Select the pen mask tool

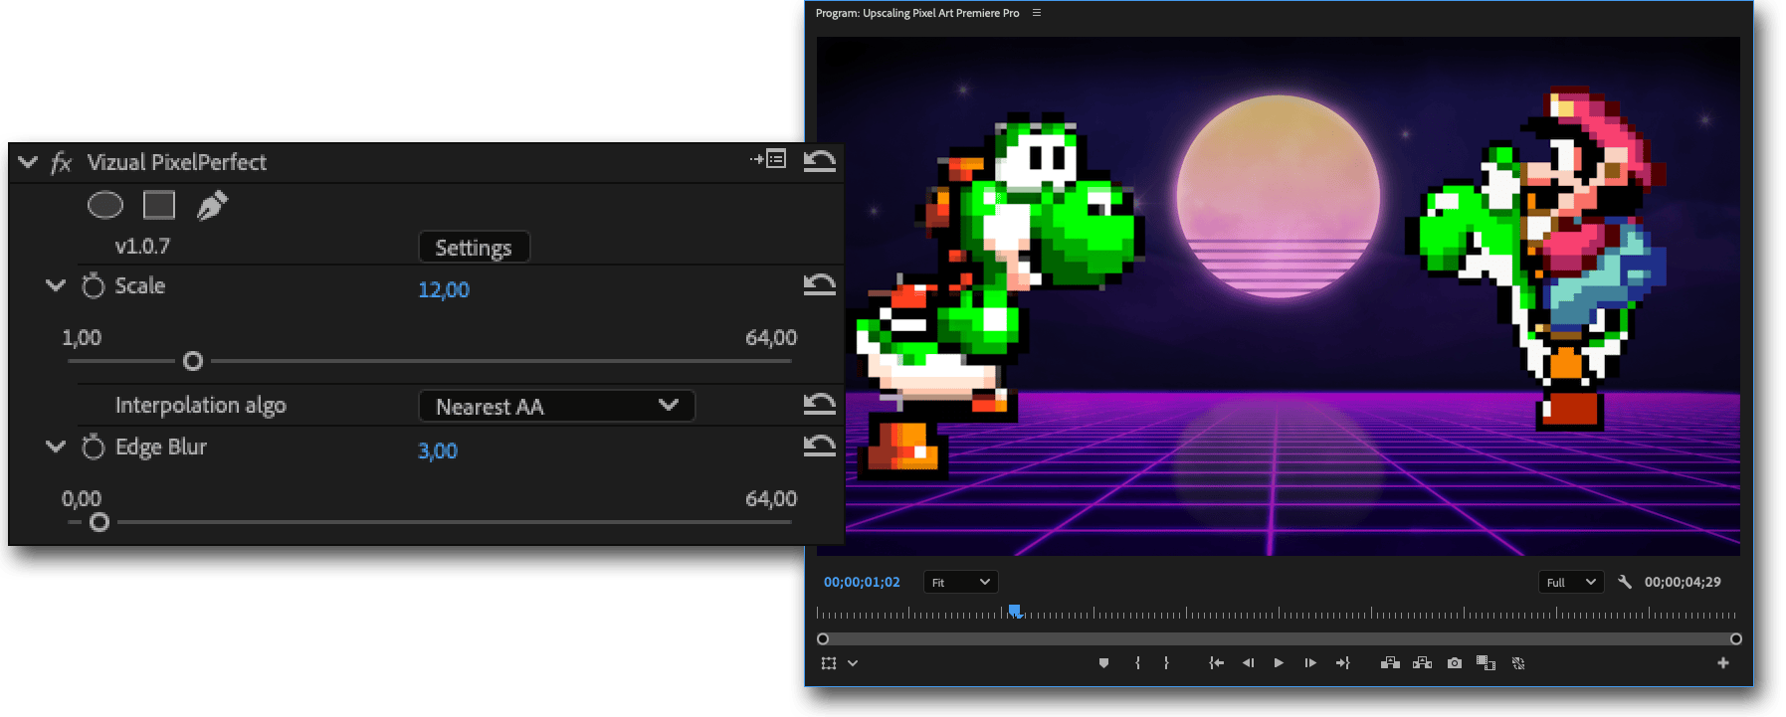pyautogui.click(x=212, y=206)
